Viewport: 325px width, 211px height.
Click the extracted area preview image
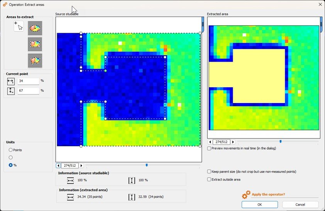[264, 78]
